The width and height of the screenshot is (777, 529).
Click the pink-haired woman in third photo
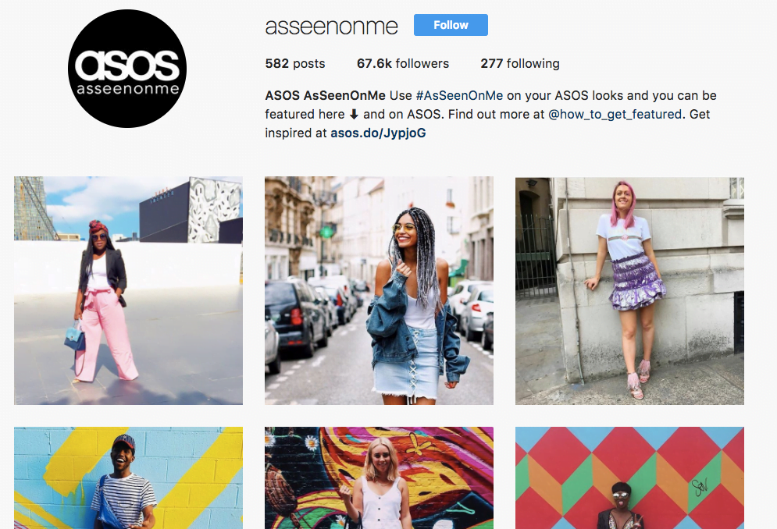pyautogui.click(x=626, y=289)
